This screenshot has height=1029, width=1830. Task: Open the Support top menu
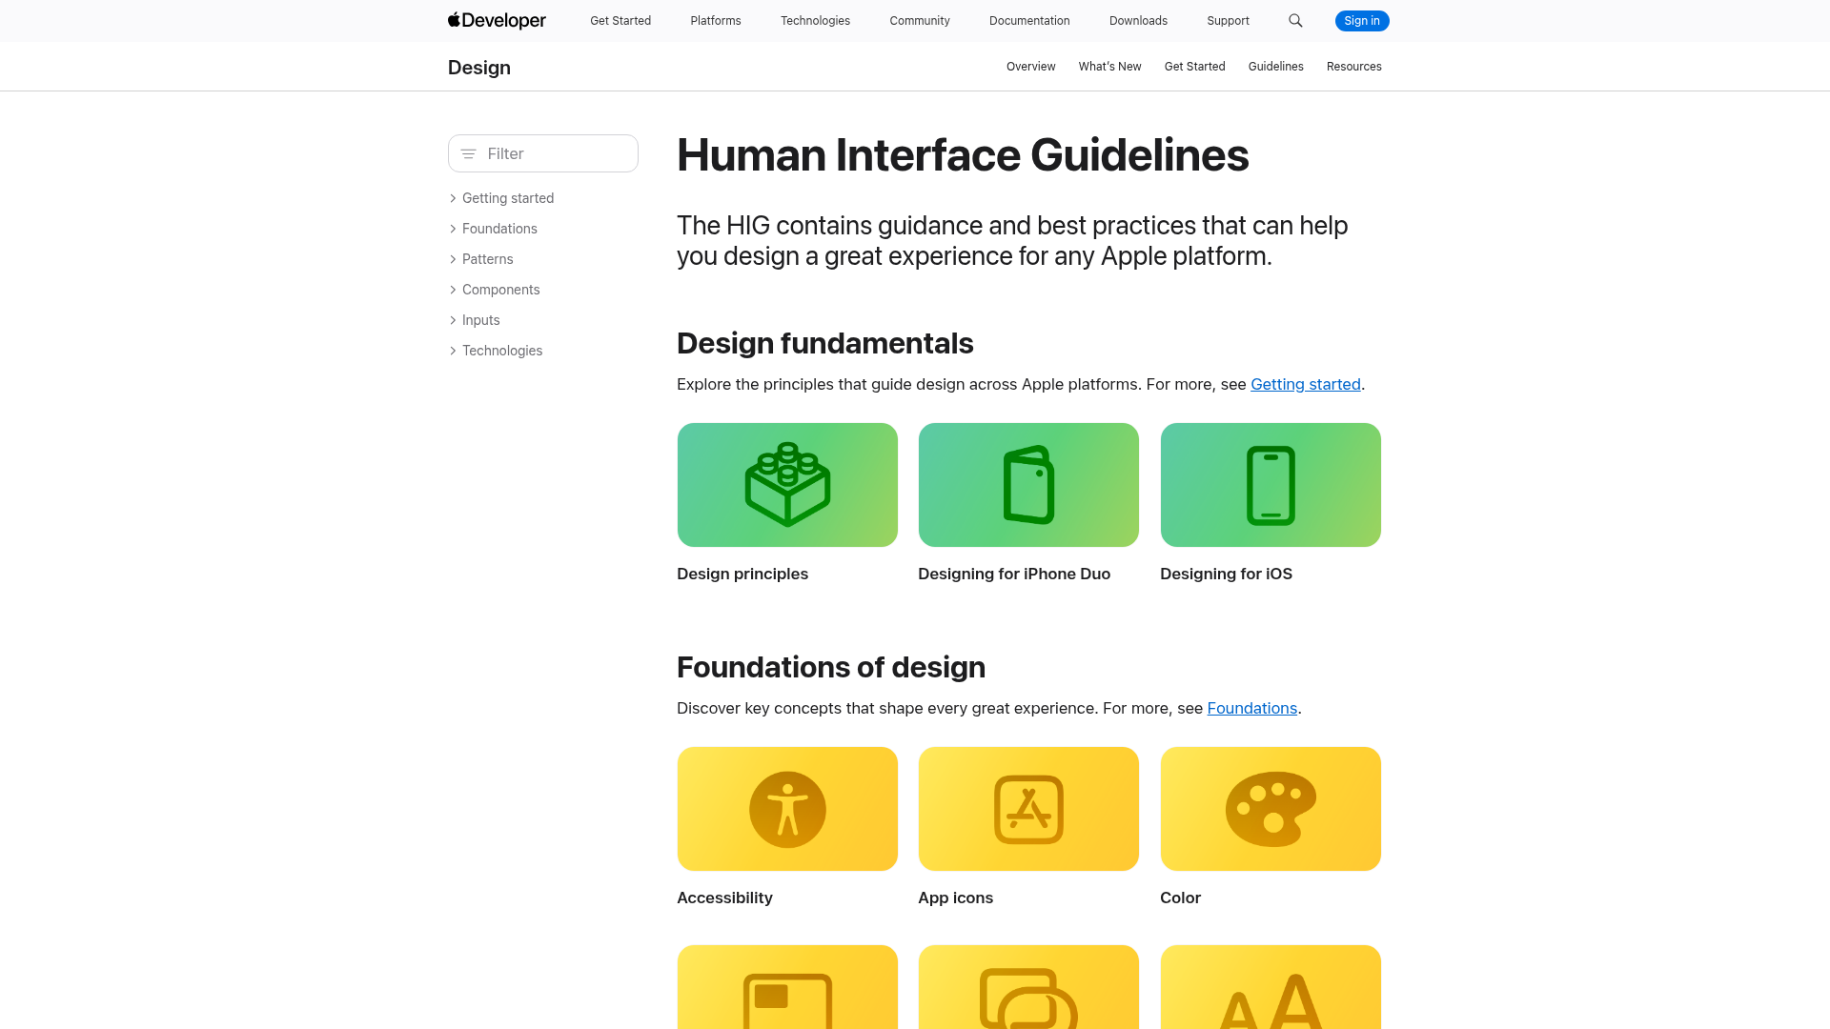(1228, 21)
